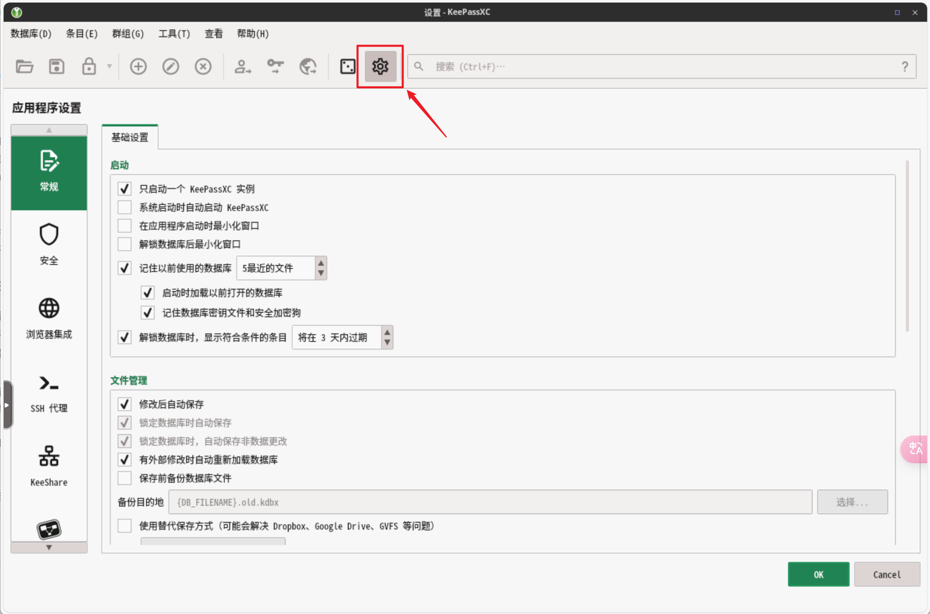
Task: Click the settings panel vertical scrollbar
Action: pyautogui.click(x=907, y=246)
